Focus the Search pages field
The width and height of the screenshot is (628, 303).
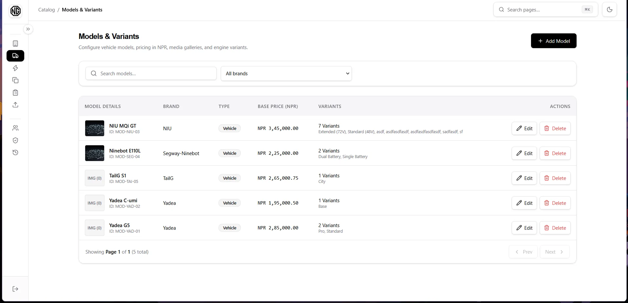click(x=545, y=9)
